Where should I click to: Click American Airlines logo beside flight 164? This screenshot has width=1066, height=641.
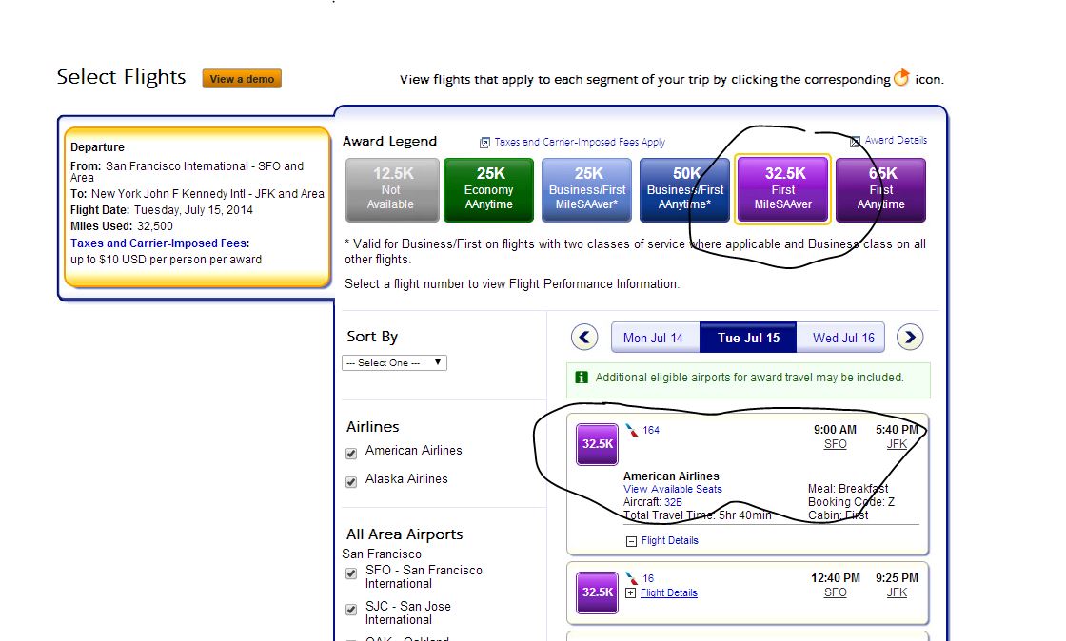[x=632, y=430]
